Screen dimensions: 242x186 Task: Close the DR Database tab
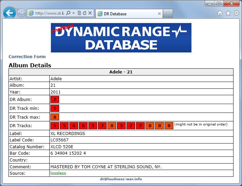[x=159, y=14]
